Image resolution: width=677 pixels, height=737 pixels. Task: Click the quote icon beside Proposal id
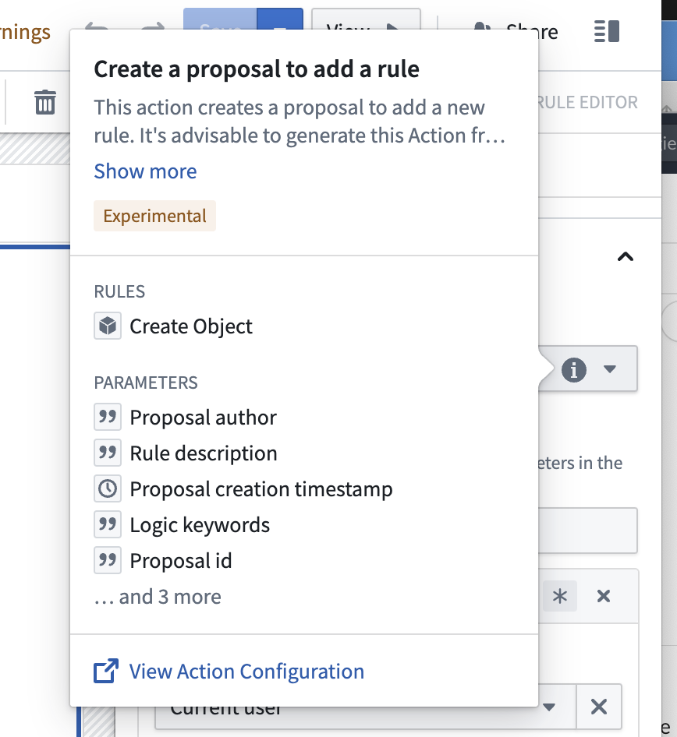tap(108, 560)
